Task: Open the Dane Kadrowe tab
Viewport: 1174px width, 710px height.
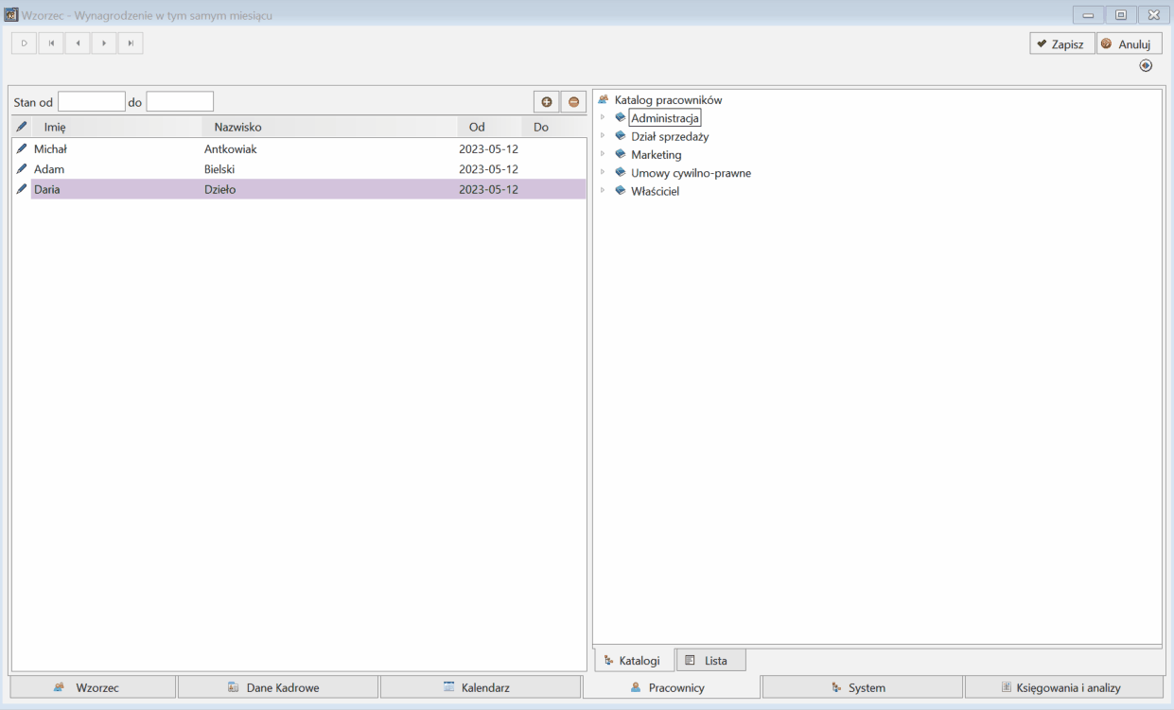Action: coord(278,687)
